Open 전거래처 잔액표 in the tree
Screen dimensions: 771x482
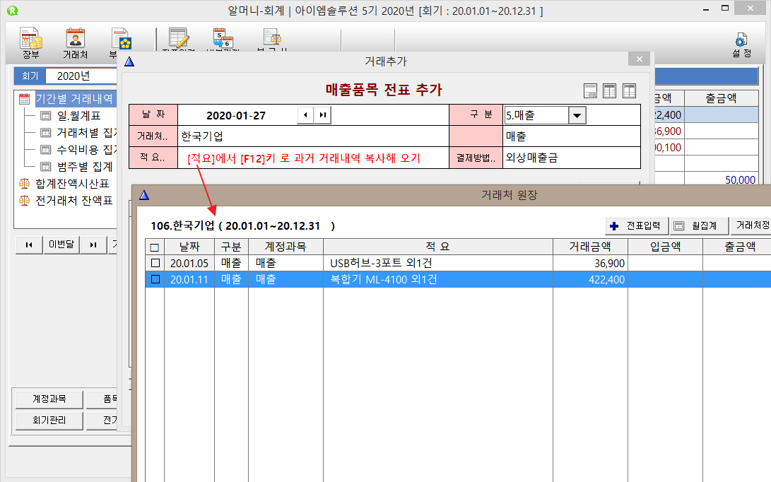coord(73,200)
